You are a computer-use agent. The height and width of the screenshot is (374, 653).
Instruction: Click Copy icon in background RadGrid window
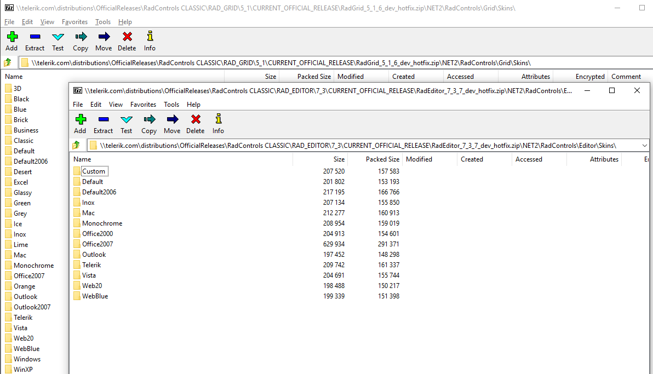(x=81, y=37)
